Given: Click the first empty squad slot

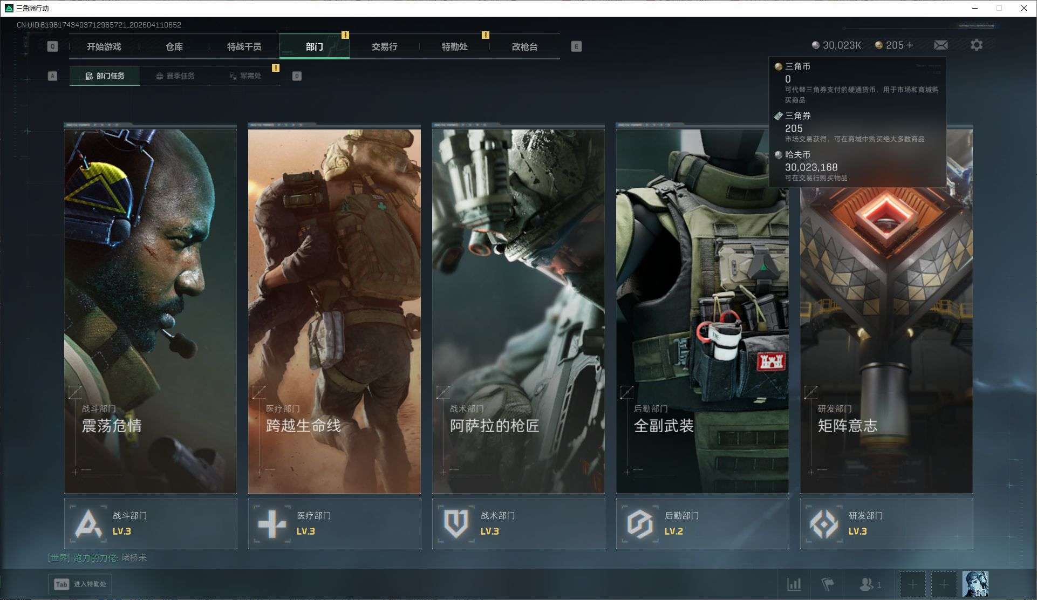Looking at the screenshot, I should (912, 584).
